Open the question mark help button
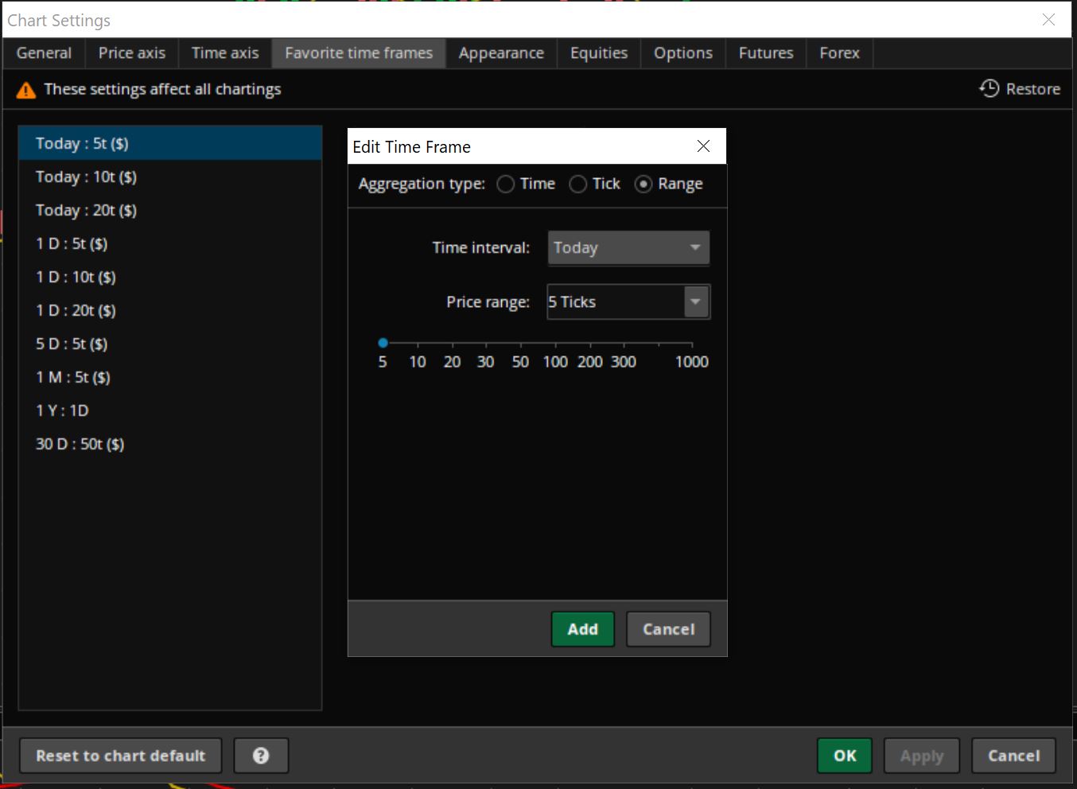 click(x=261, y=756)
